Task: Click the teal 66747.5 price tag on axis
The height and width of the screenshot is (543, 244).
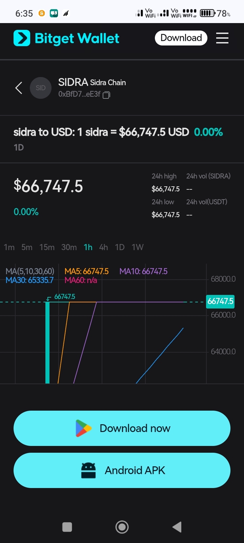Action: point(220,301)
